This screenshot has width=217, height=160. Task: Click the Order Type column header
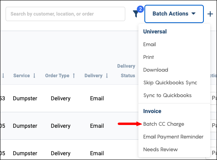pos(57,76)
